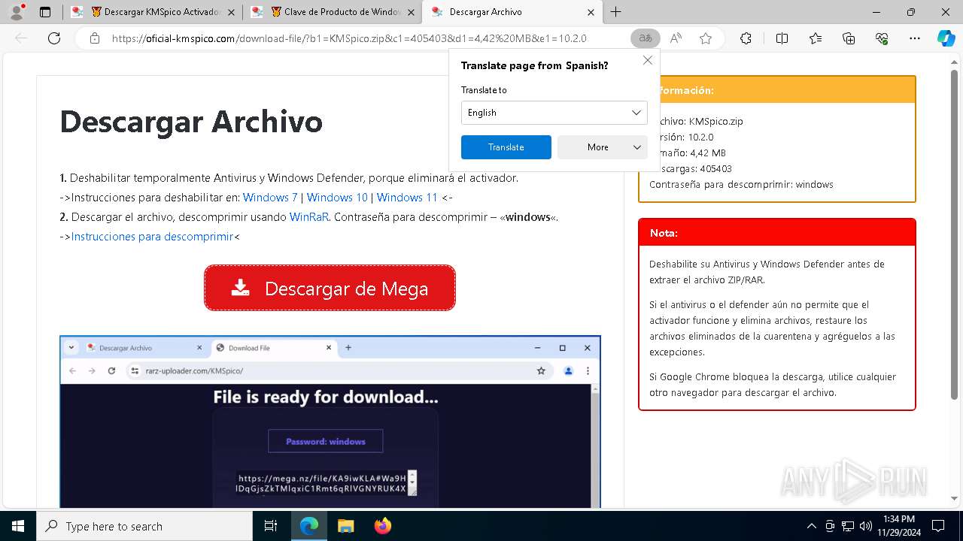Open the Edge profile icon
The image size is (963, 541).
(17, 12)
